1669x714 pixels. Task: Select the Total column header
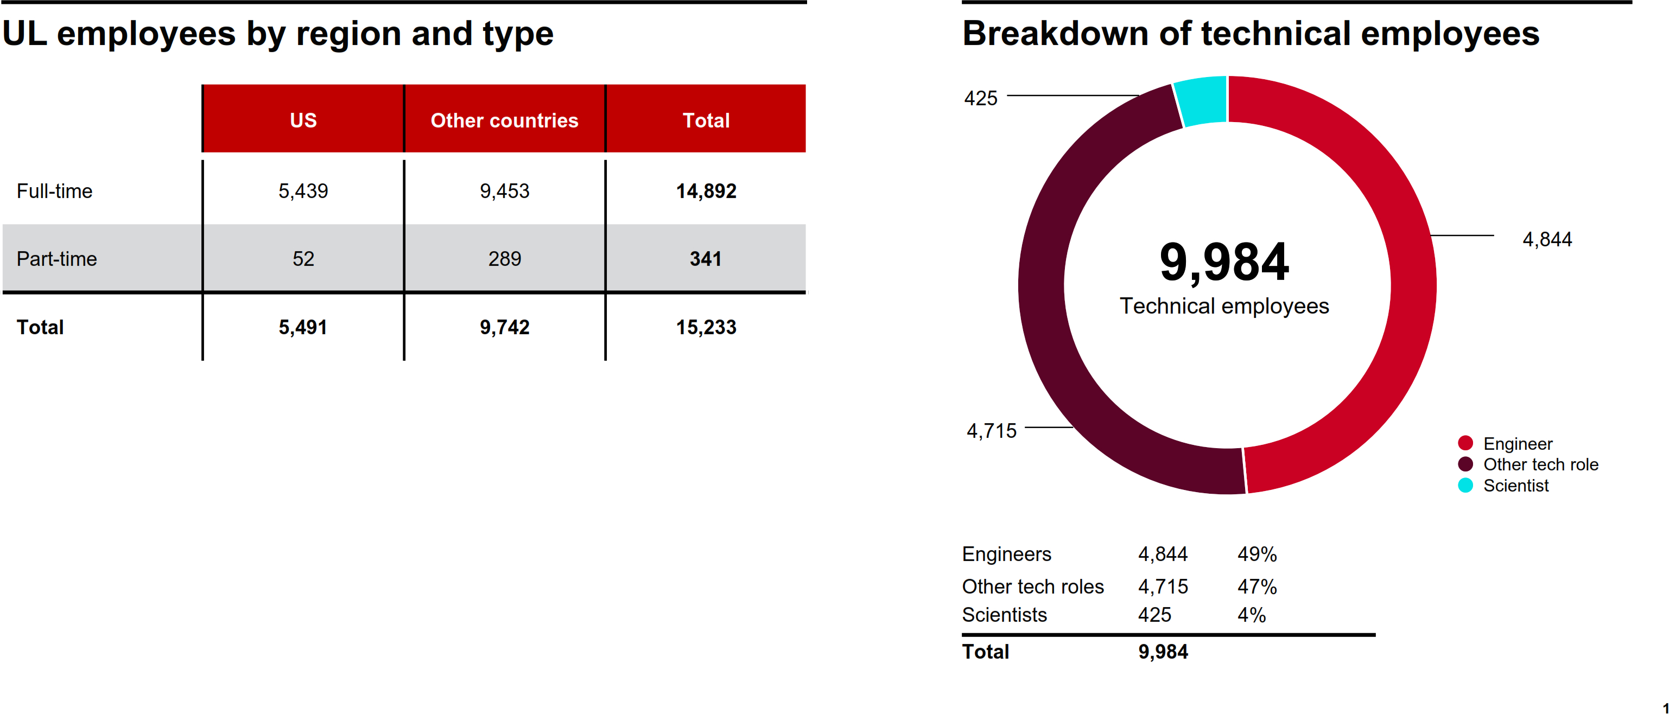[706, 120]
